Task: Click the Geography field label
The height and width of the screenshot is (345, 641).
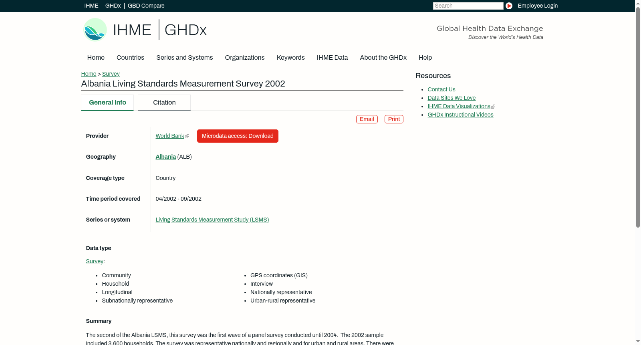Action: (101, 157)
